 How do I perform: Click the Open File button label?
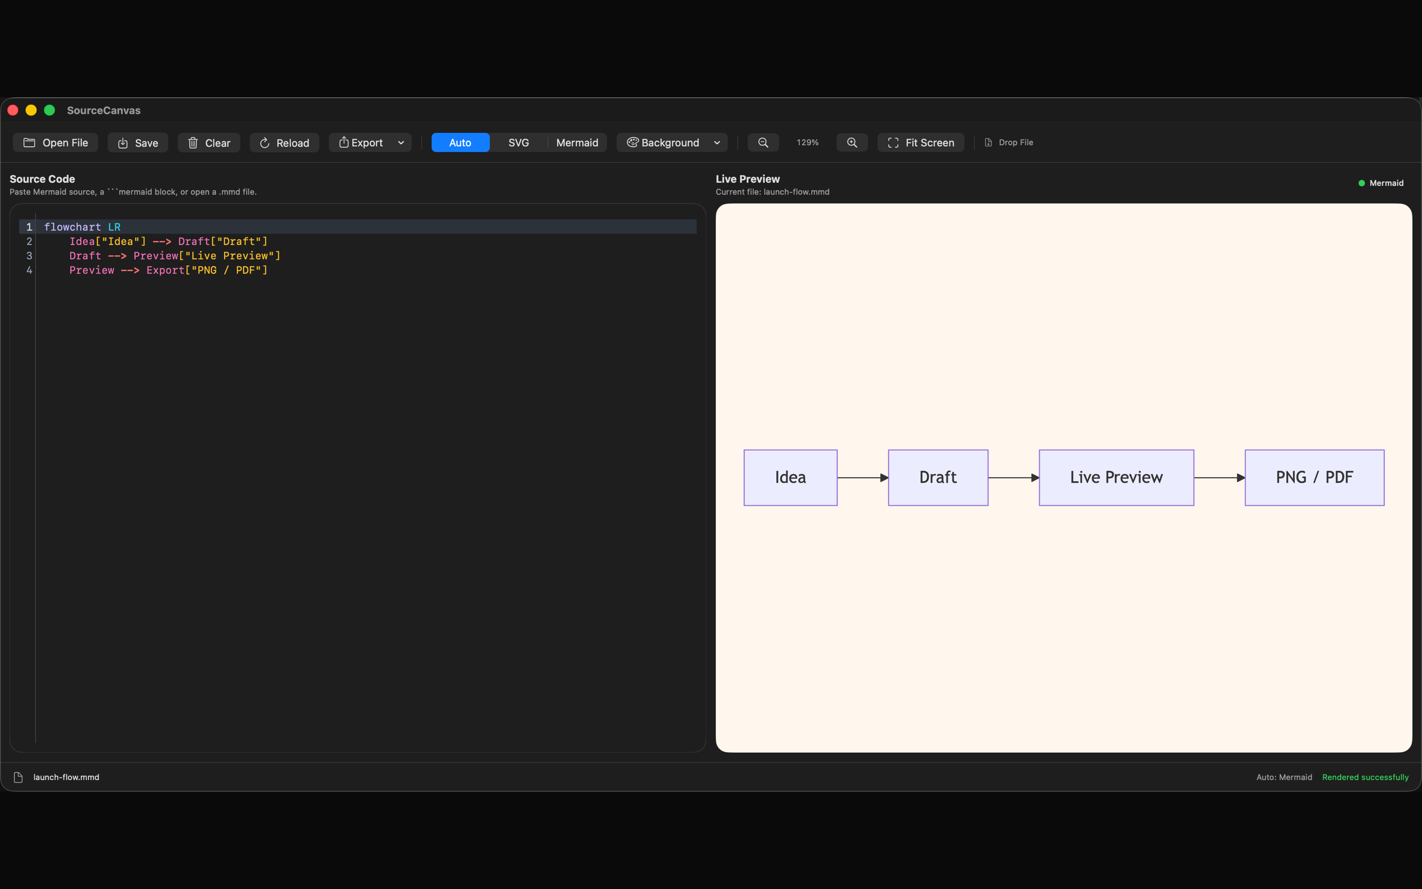(x=65, y=143)
